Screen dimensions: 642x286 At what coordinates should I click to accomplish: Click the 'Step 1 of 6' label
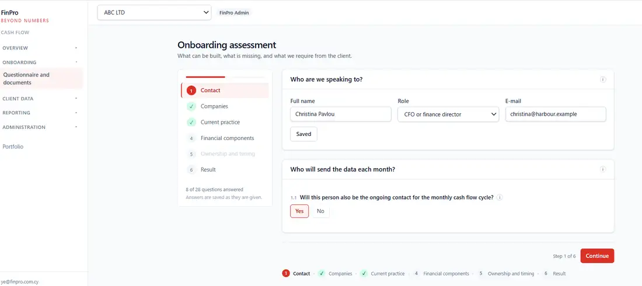tap(564, 256)
